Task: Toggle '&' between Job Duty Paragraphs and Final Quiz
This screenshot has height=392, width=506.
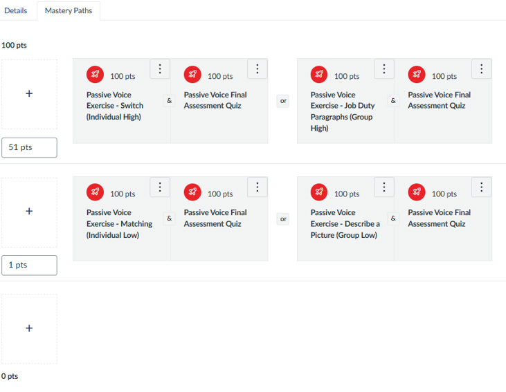Action: click(394, 101)
